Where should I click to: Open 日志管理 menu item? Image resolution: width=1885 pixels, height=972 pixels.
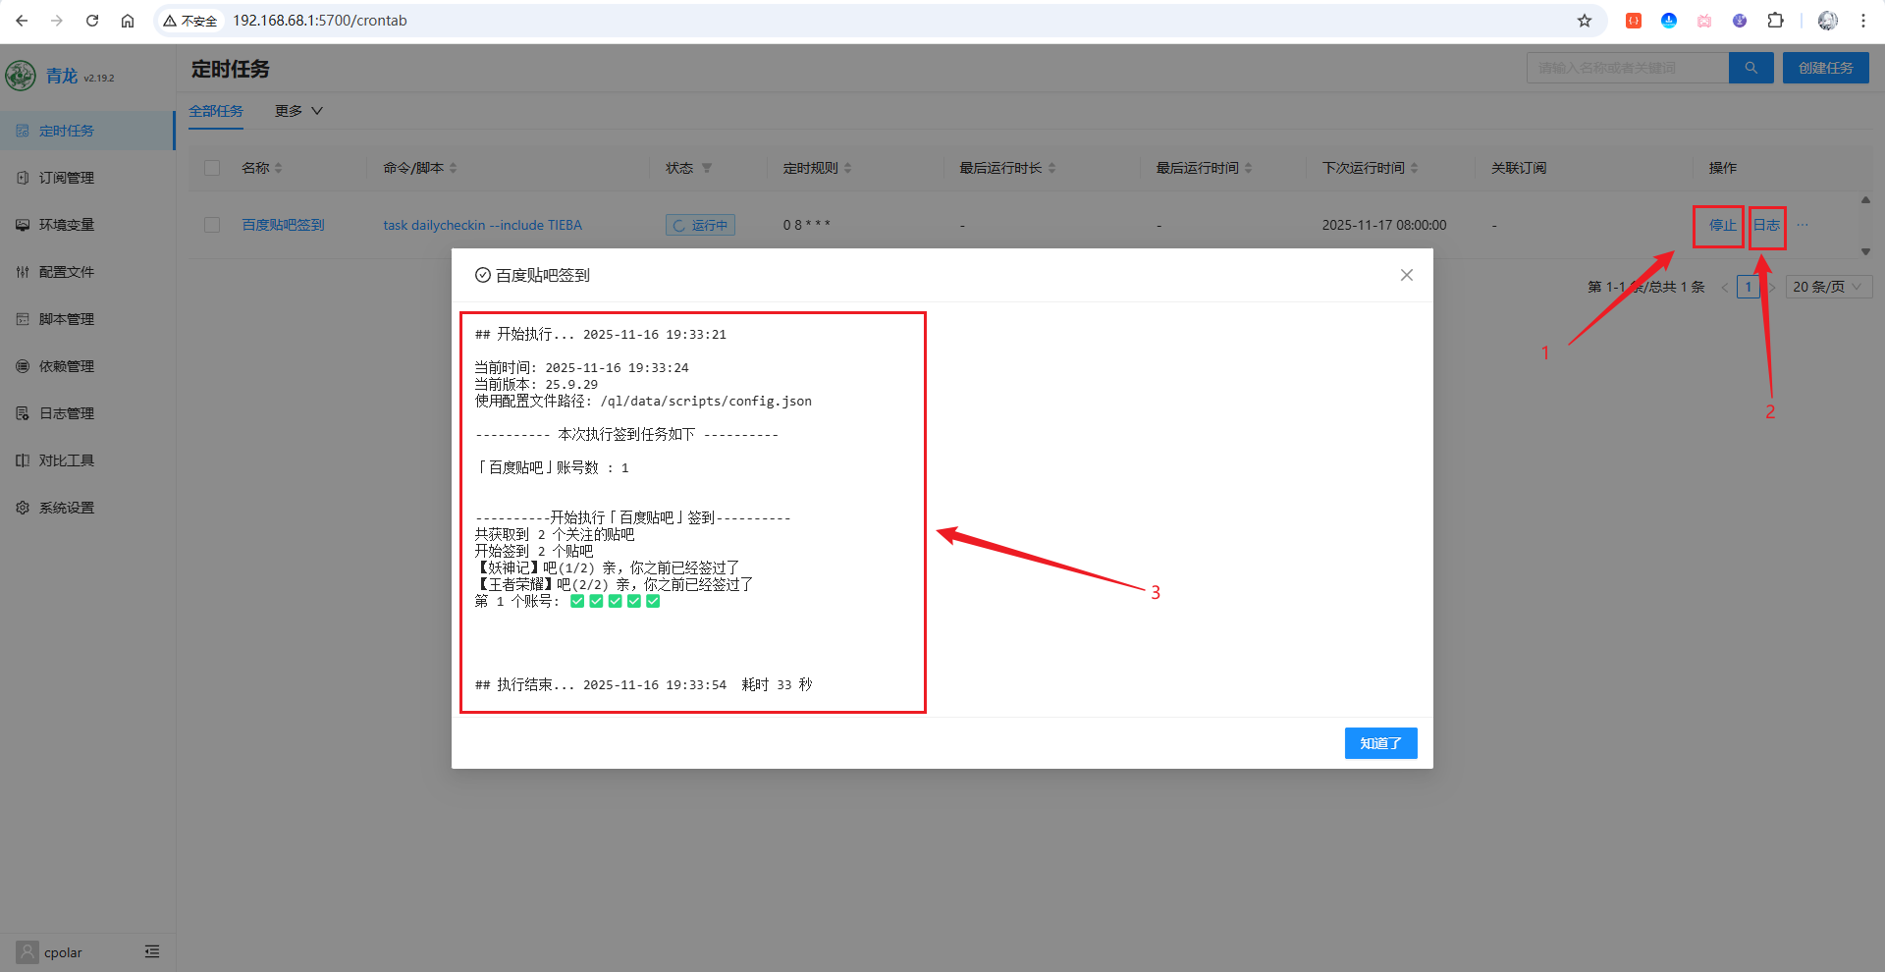[67, 413]
